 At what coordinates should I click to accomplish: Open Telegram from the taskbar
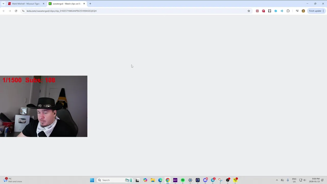(x=213, y=180)
